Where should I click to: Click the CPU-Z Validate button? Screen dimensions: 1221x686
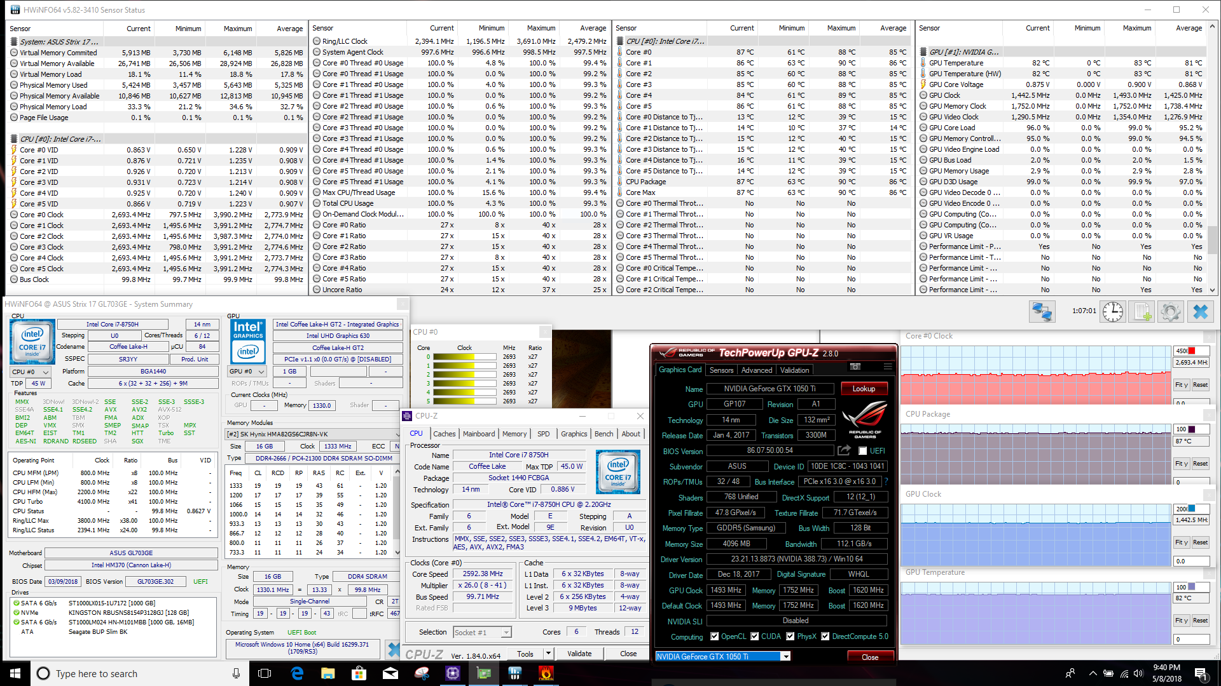point(579,654)
